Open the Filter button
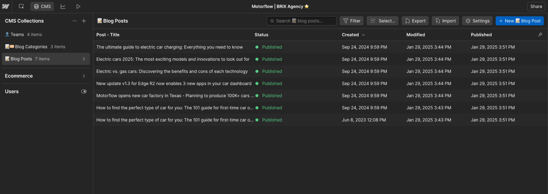The height and width of the screenshot is (194, 548). (x=352, y=21)
